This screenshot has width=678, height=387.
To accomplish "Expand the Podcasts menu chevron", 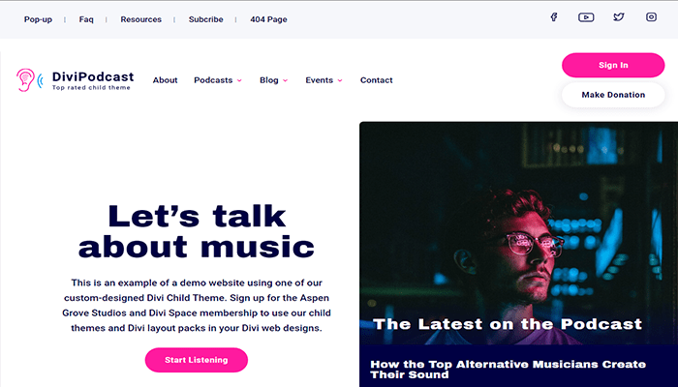I will point(239,80).
